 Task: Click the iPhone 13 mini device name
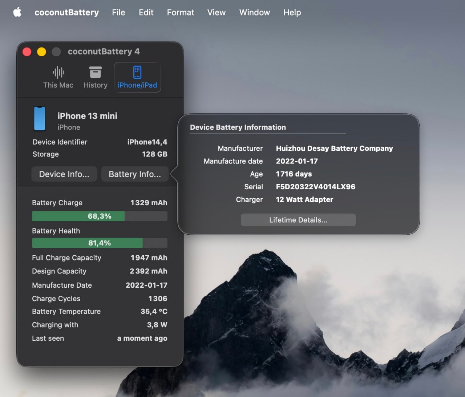(87, 116)
